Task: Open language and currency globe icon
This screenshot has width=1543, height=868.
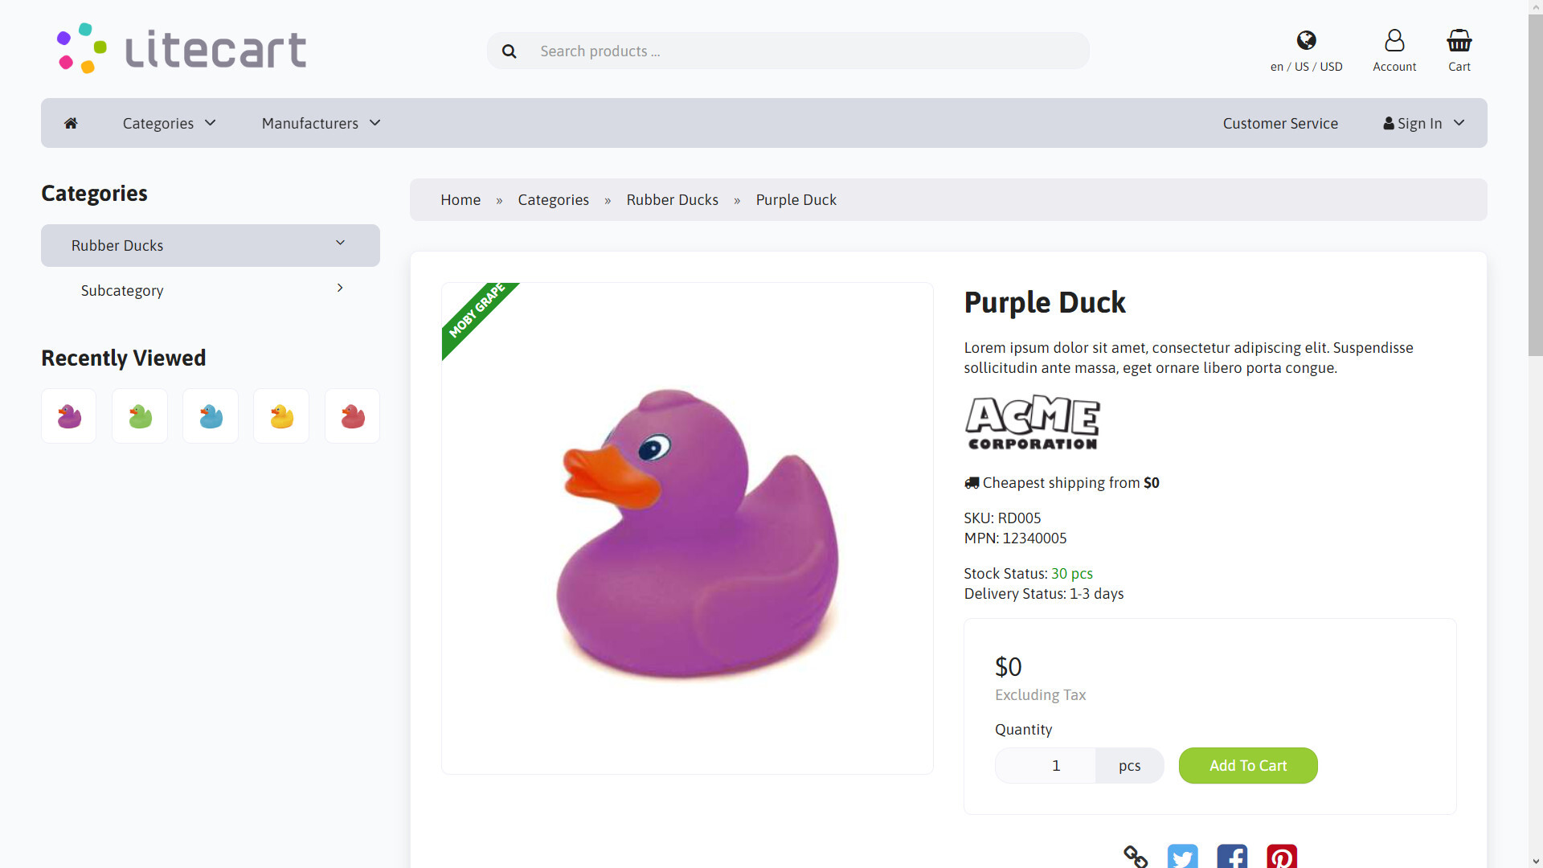Action: pyautogui.click(x=1306, y=41)
